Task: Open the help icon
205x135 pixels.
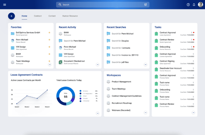Action: [x=188, y=5]
